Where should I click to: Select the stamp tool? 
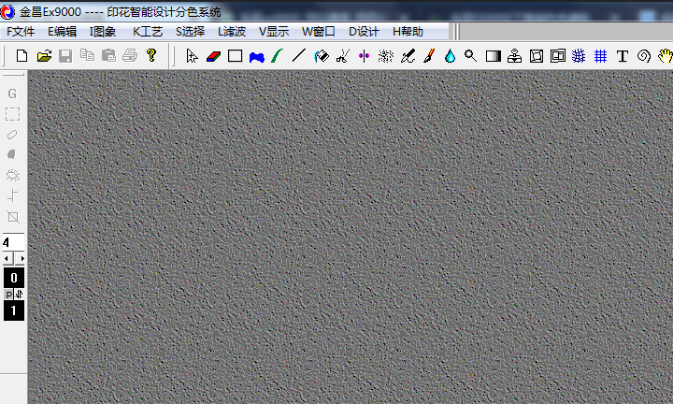[514, 56]
